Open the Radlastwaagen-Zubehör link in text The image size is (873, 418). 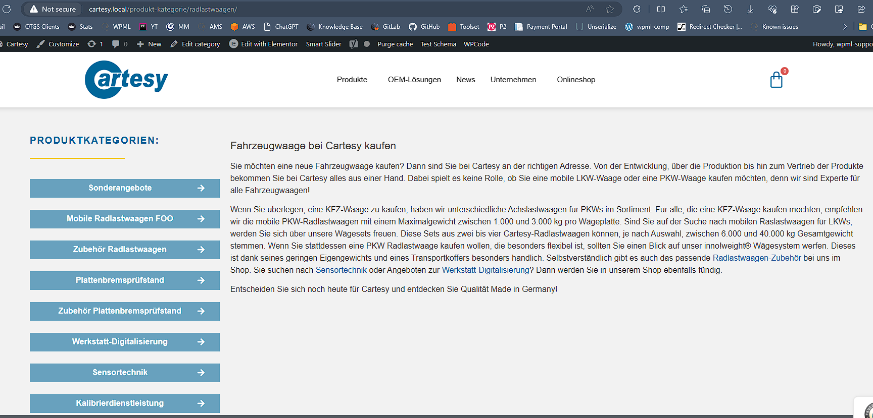757,258
